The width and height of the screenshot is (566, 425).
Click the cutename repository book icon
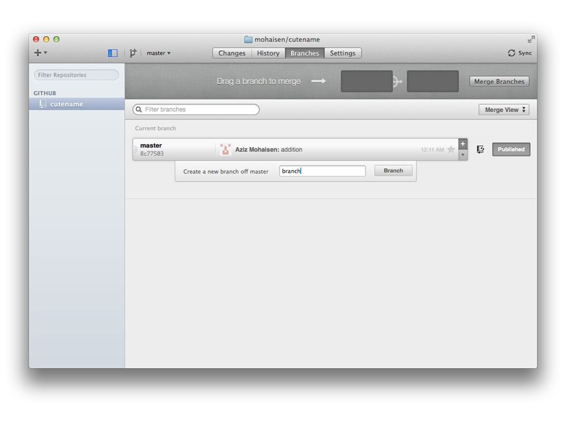tap(42, 104)
